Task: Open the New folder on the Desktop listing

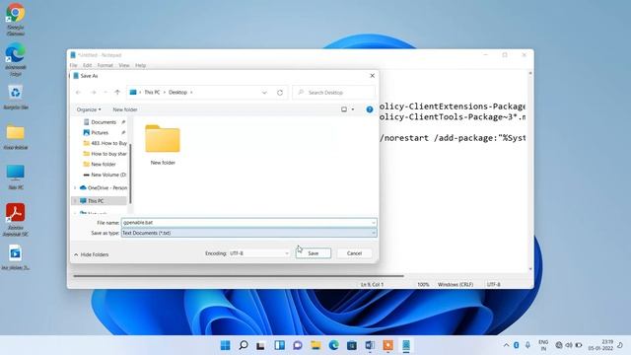Action: 163,145
